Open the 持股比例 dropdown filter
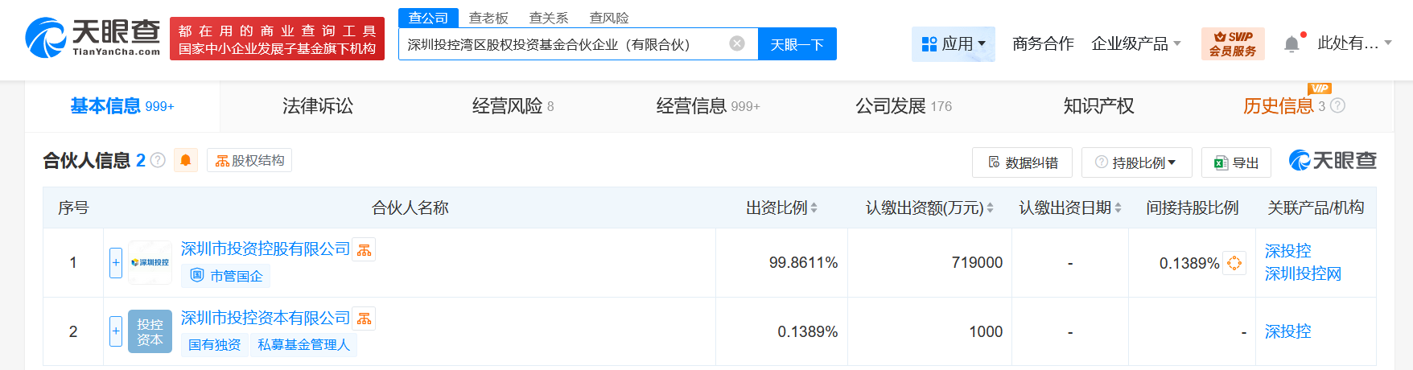This screenshot has height=370, width=1413. click(1135, 162)
